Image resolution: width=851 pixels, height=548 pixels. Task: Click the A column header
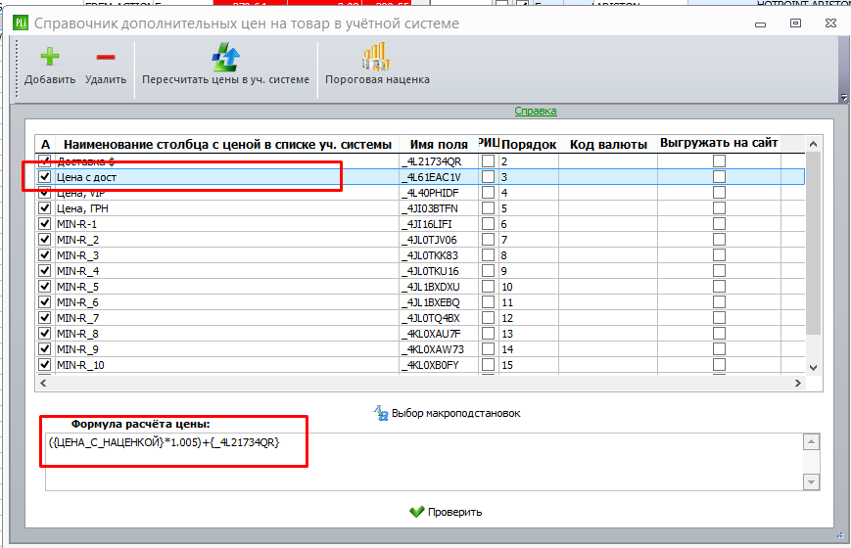tap(46, 144)
